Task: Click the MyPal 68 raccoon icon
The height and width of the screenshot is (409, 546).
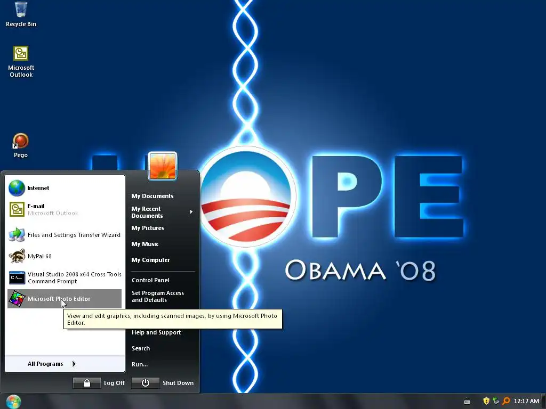Action: pyautogui.click(x=17, y=256)
